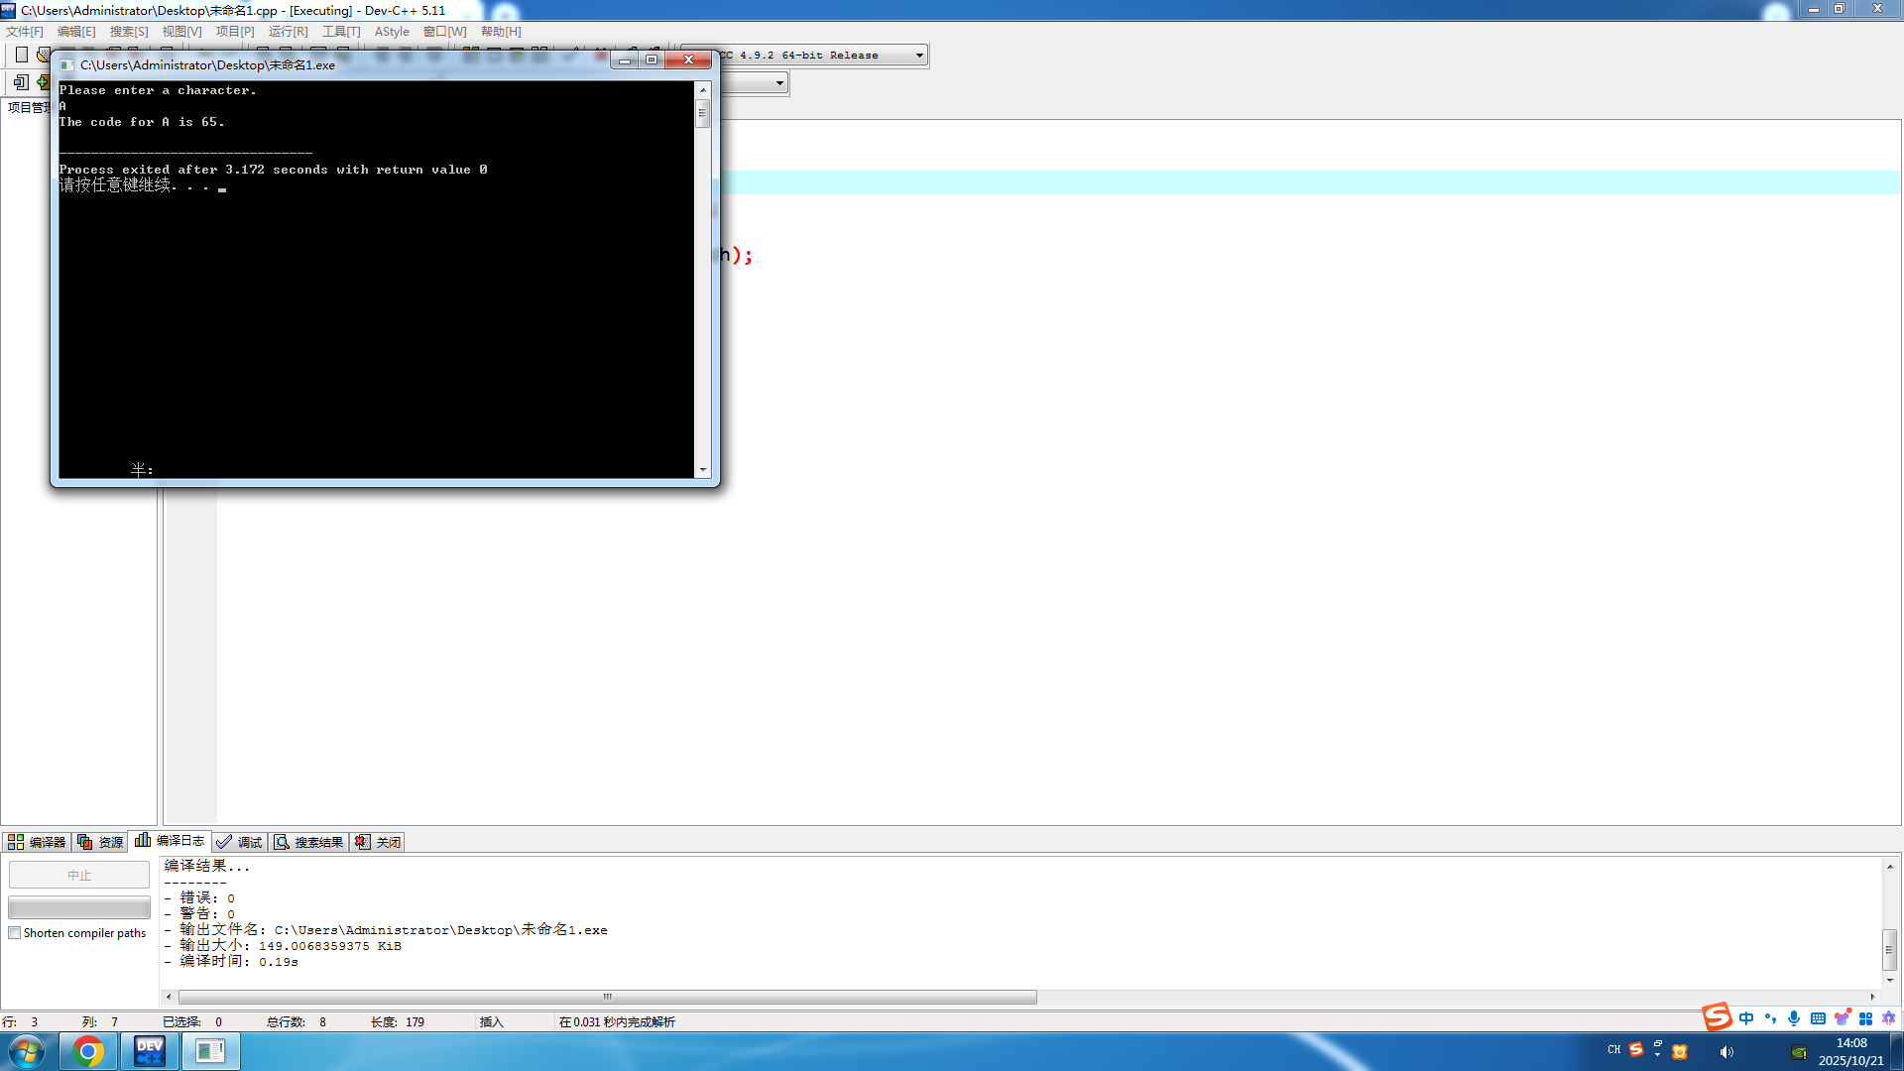Switch to the 调试 tab
Screen dimensions: 1904x1071
point(240,842)
